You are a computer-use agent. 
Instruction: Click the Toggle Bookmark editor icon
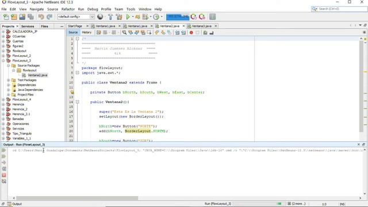click(x=169, y=33)
